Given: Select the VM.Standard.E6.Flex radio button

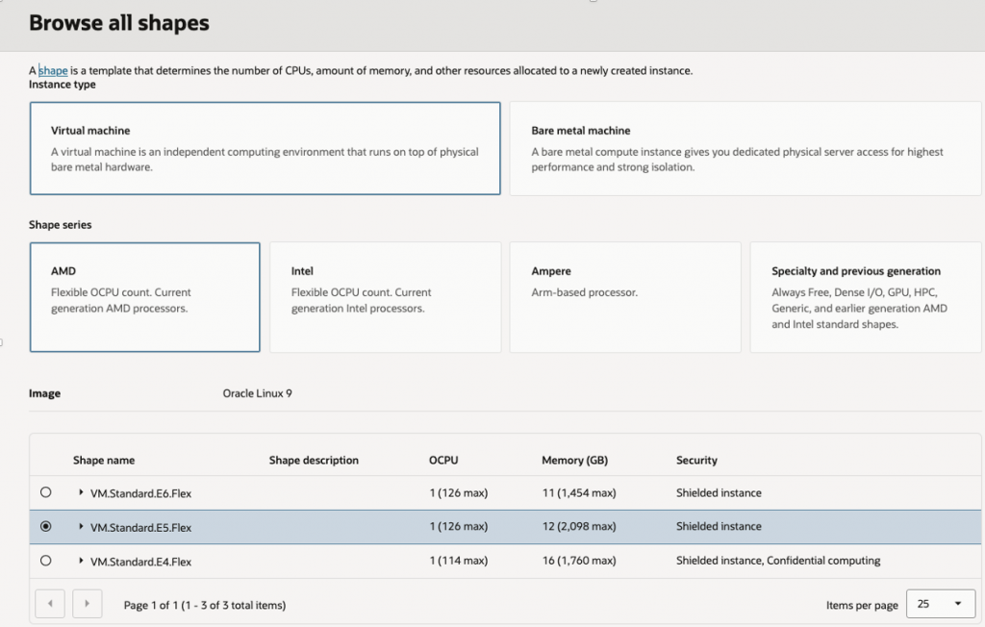Looking at the screenshot, I should (46, 492).
